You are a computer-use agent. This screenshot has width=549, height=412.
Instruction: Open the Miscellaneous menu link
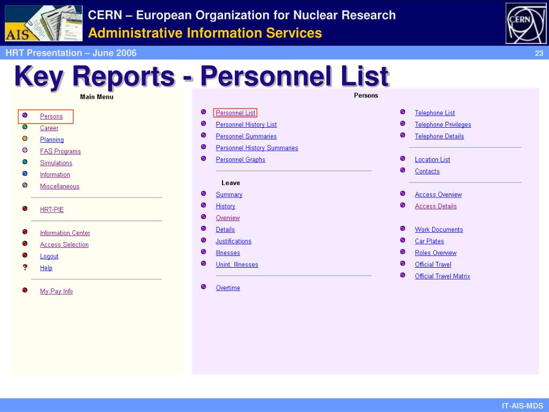tap(60, 186)
